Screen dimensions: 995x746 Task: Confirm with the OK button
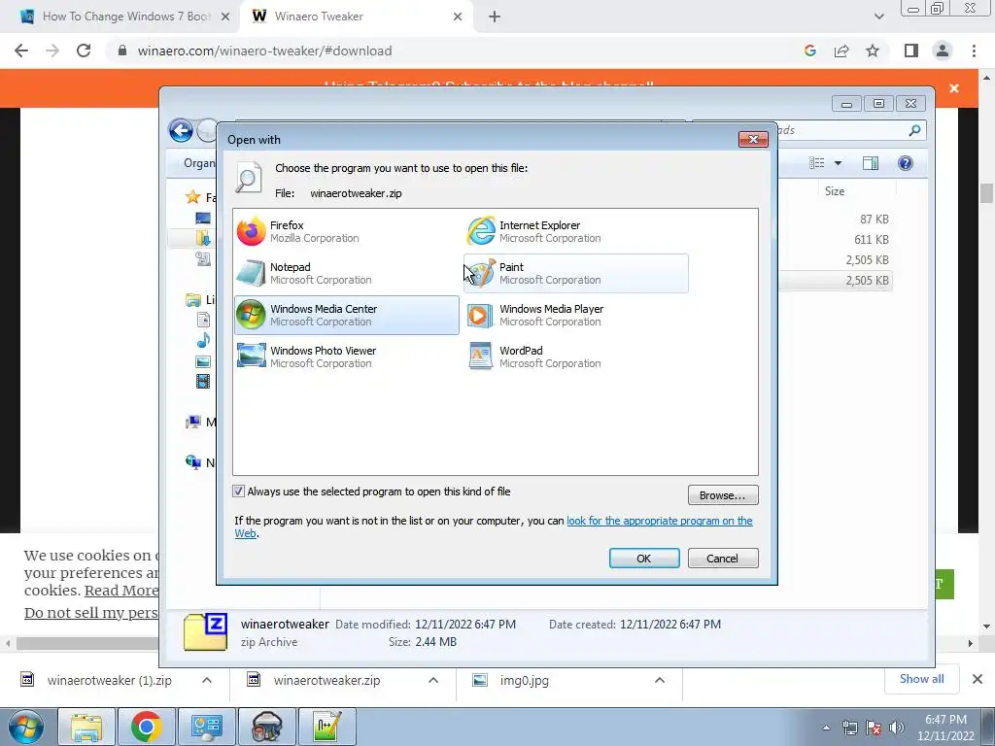pos(644,559)
